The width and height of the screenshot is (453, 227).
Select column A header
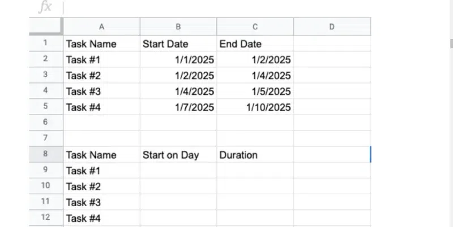pyautogui.click(x=101, y=26)
